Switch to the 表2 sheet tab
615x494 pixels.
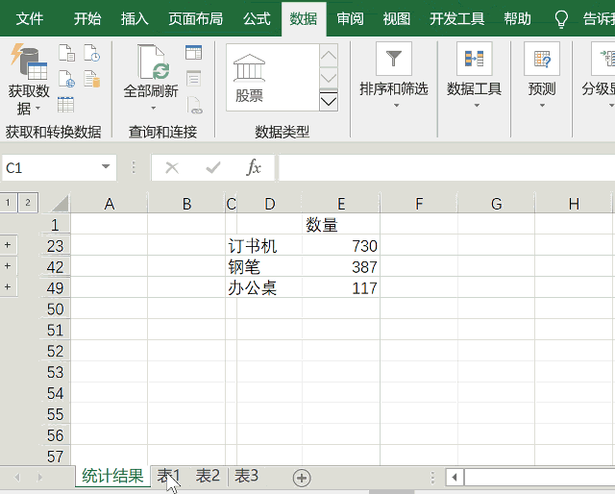click(x=208, y=476)
